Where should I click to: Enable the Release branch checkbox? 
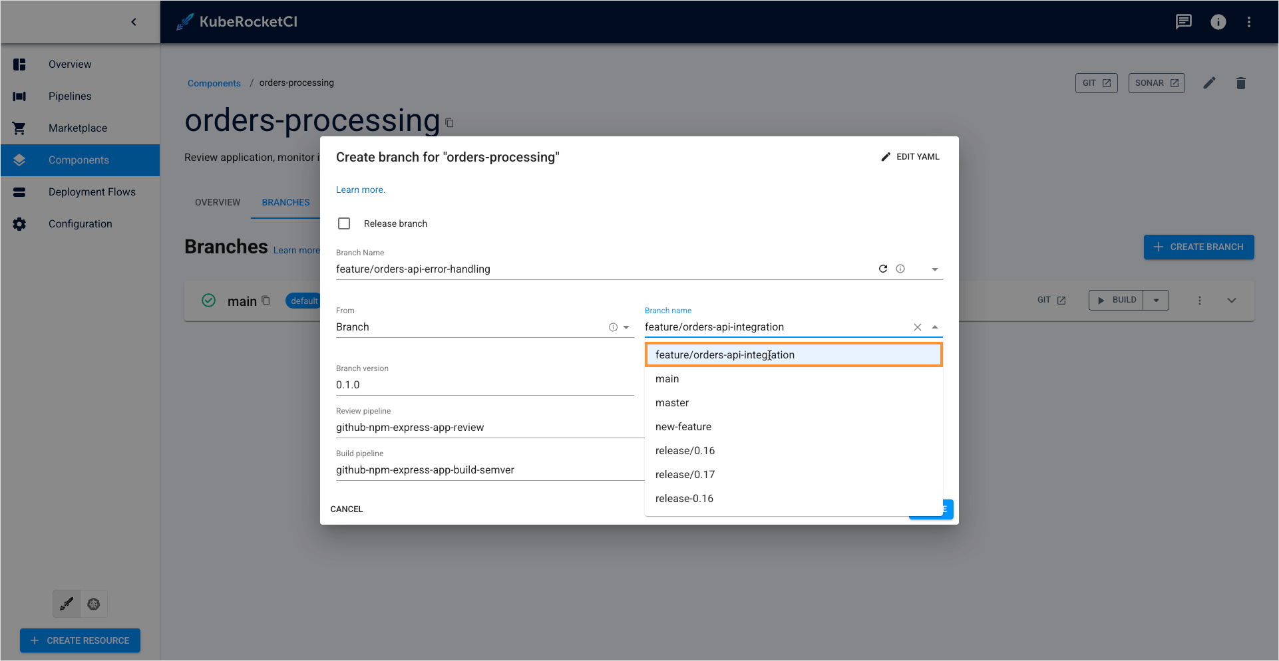[x=344, y=223]
